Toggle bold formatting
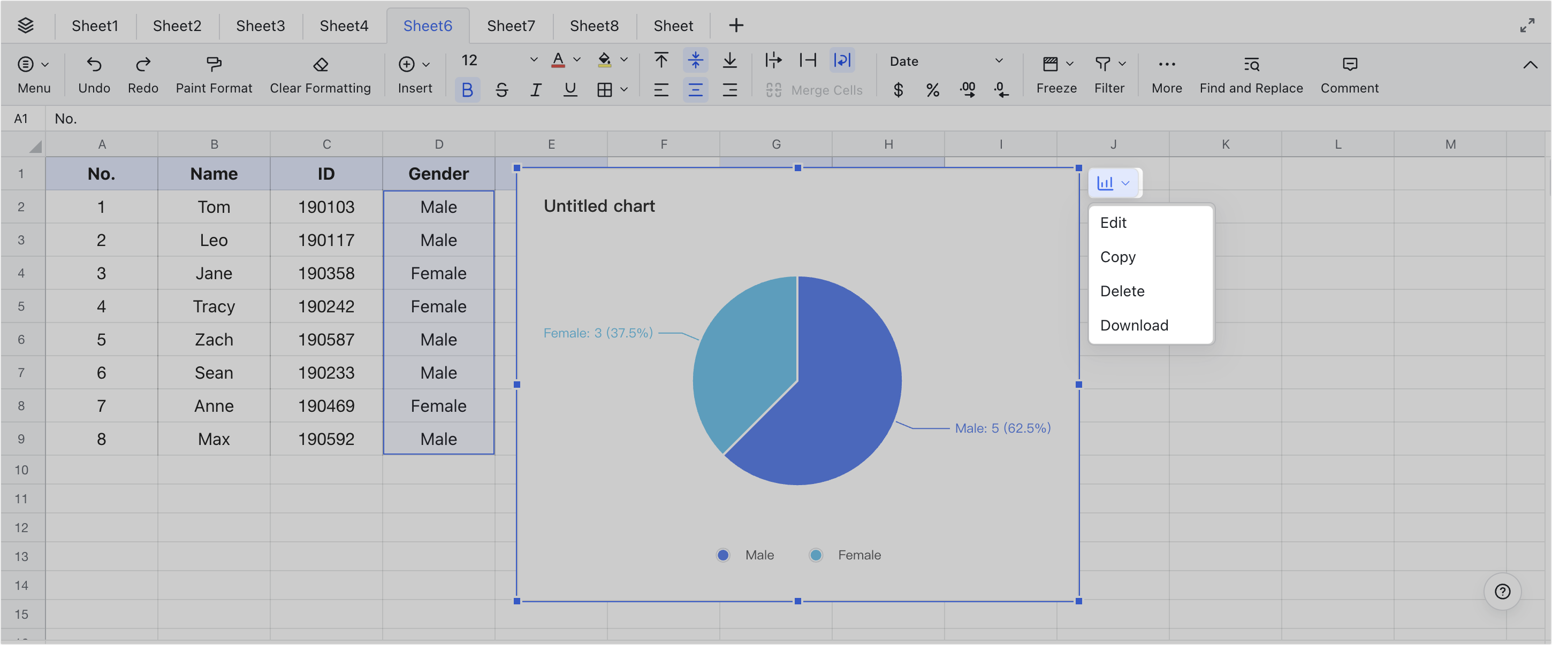This screenshot has height=645, width=1552. (468, 90)
